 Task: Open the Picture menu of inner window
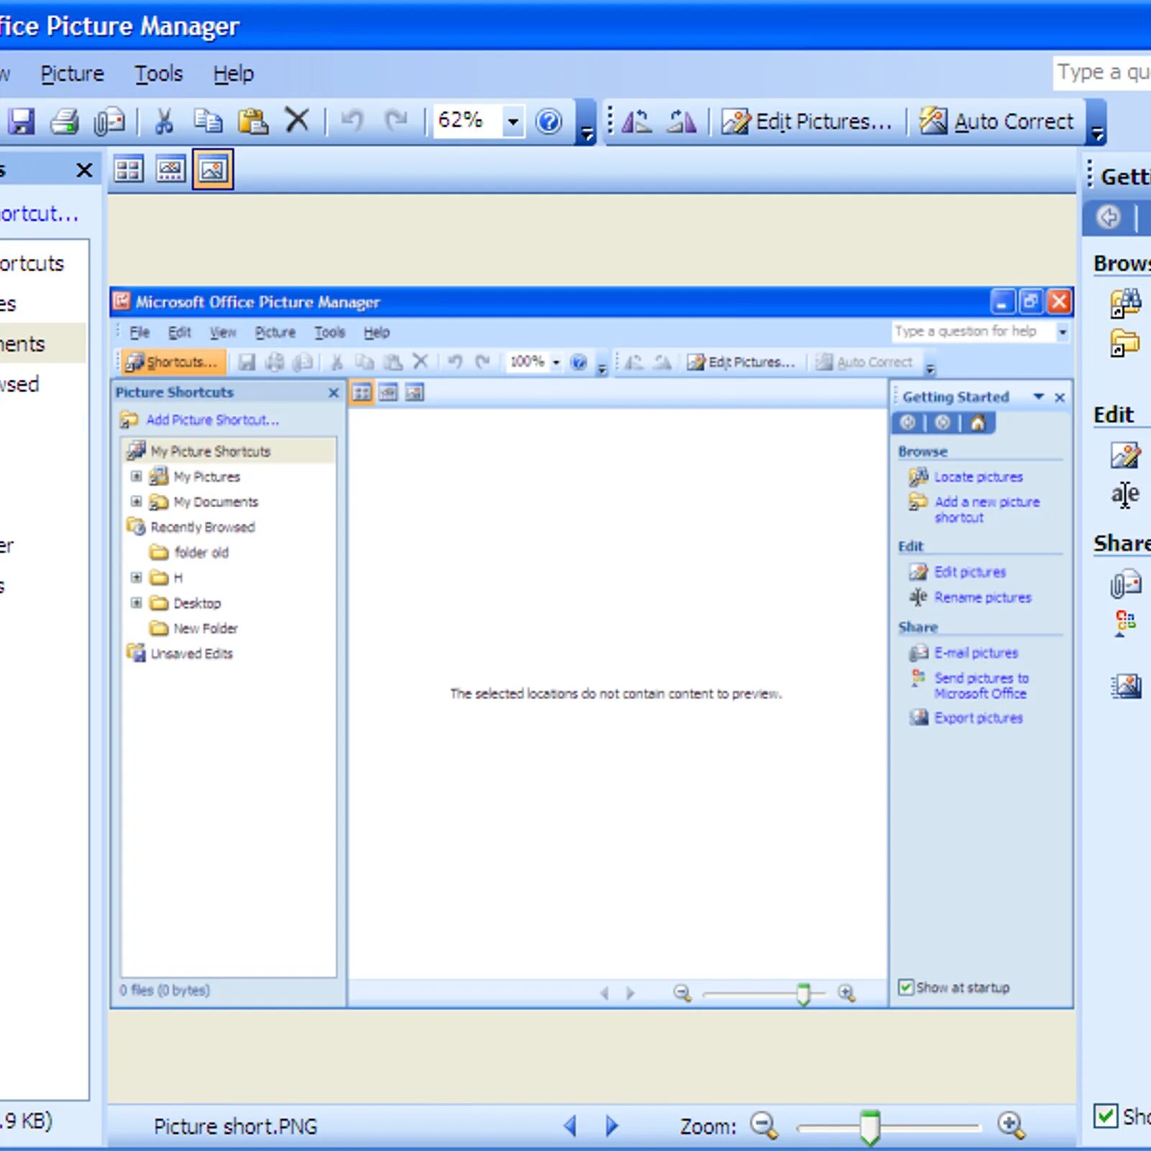(274, 332)
